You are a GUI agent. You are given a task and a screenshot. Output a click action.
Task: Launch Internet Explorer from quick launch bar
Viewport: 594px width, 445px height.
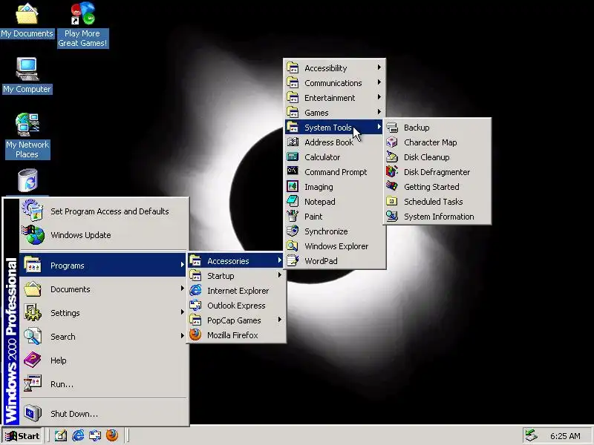coord(78,435)
